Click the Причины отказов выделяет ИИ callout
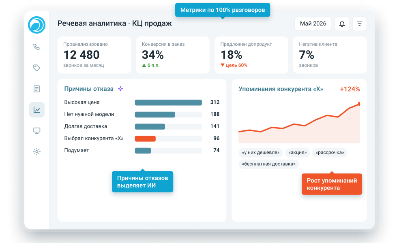Screen dimensions: 399x243 [142, 181]
